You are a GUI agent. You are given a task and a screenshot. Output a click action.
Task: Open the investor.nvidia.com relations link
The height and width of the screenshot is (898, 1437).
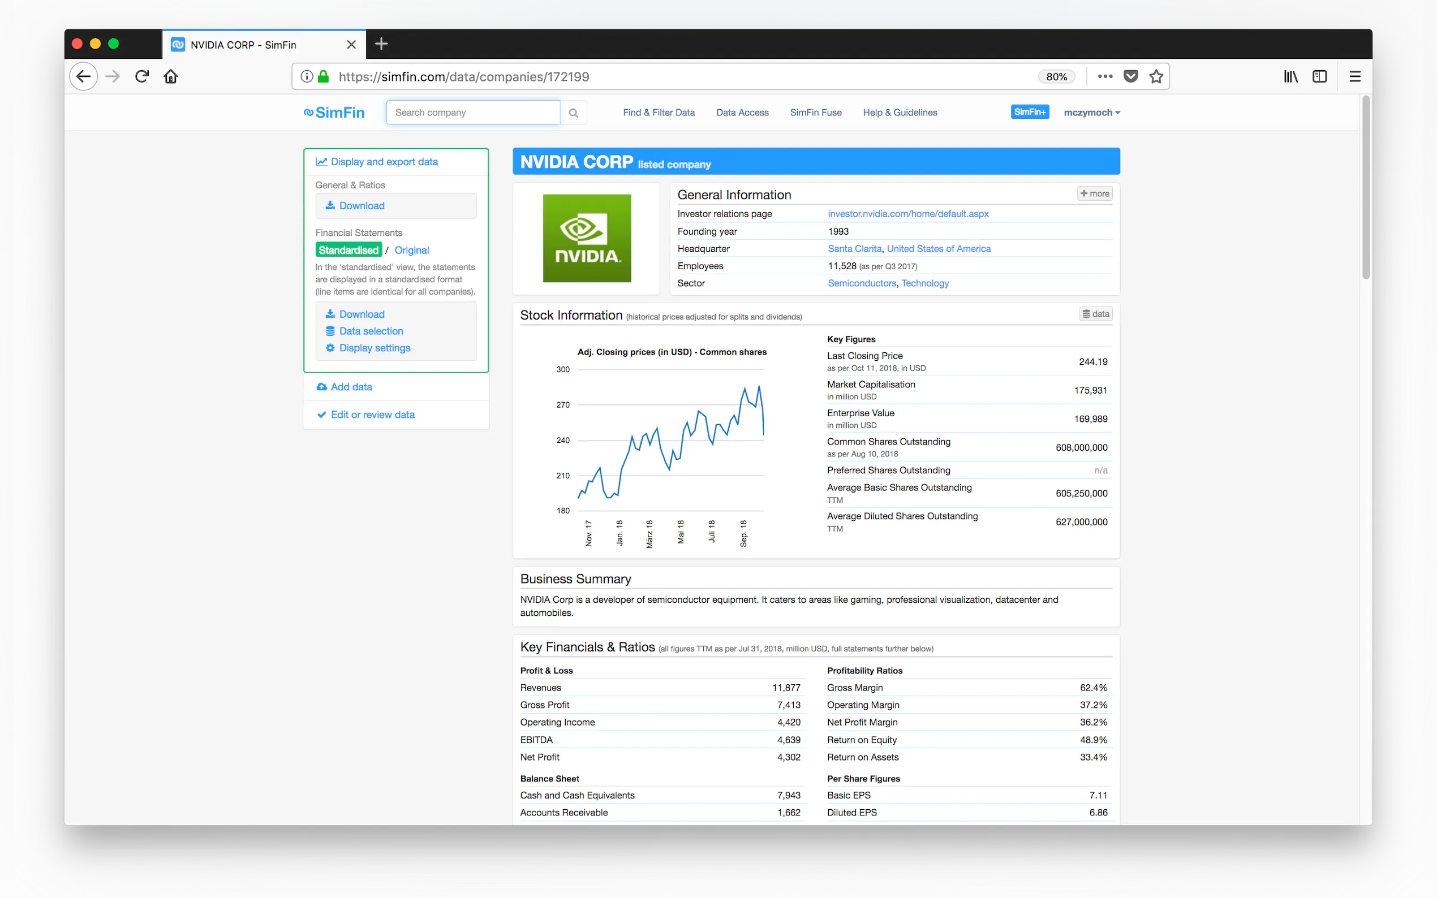coord(907,214)
